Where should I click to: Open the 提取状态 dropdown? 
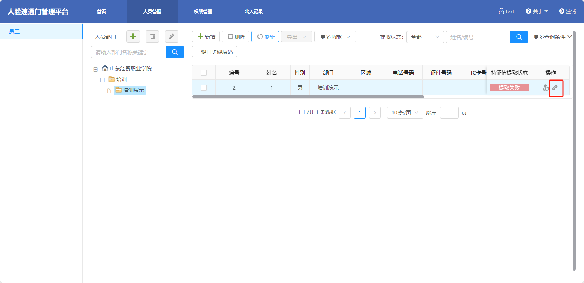tap(425, 37)
